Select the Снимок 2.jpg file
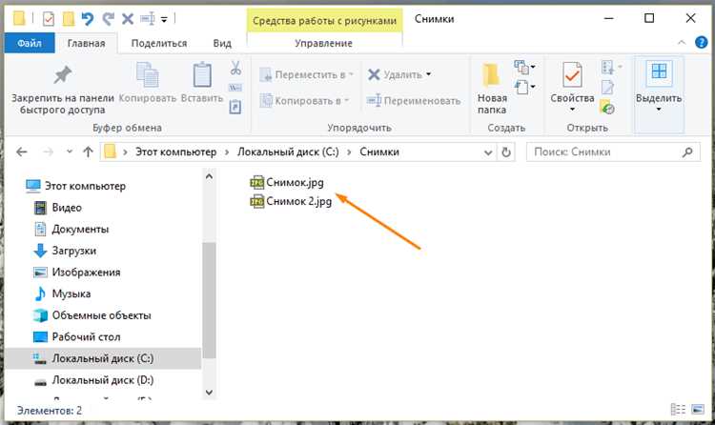 (291, 201)
